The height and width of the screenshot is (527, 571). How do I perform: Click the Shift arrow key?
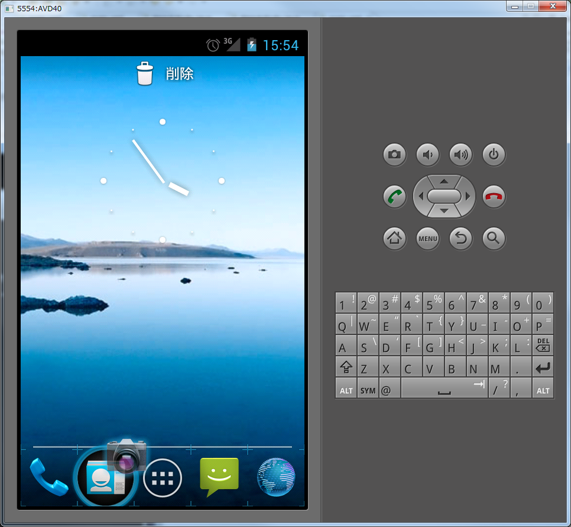tap(346, 366)
